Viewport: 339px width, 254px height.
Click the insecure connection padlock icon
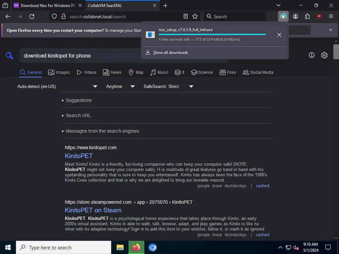click(63, 17)
